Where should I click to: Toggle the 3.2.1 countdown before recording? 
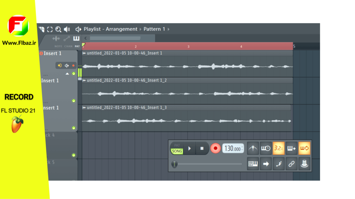pyautogui.click(x=279, y=149)
